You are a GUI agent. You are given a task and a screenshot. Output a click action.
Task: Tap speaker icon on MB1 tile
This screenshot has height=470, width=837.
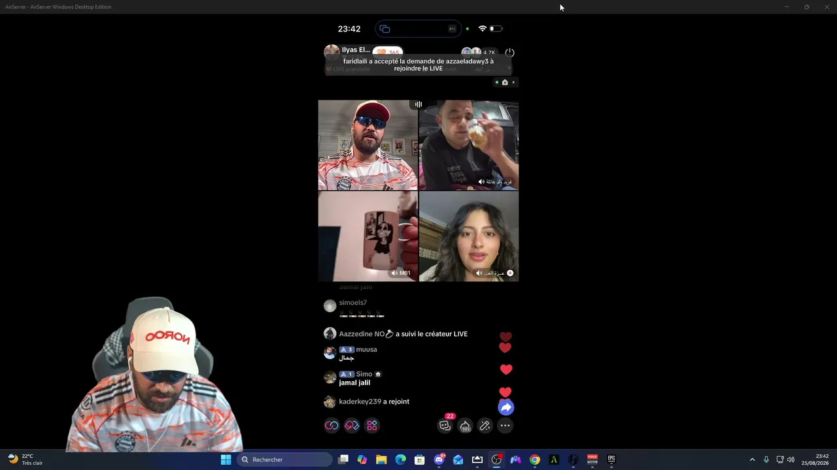point(394,273)
